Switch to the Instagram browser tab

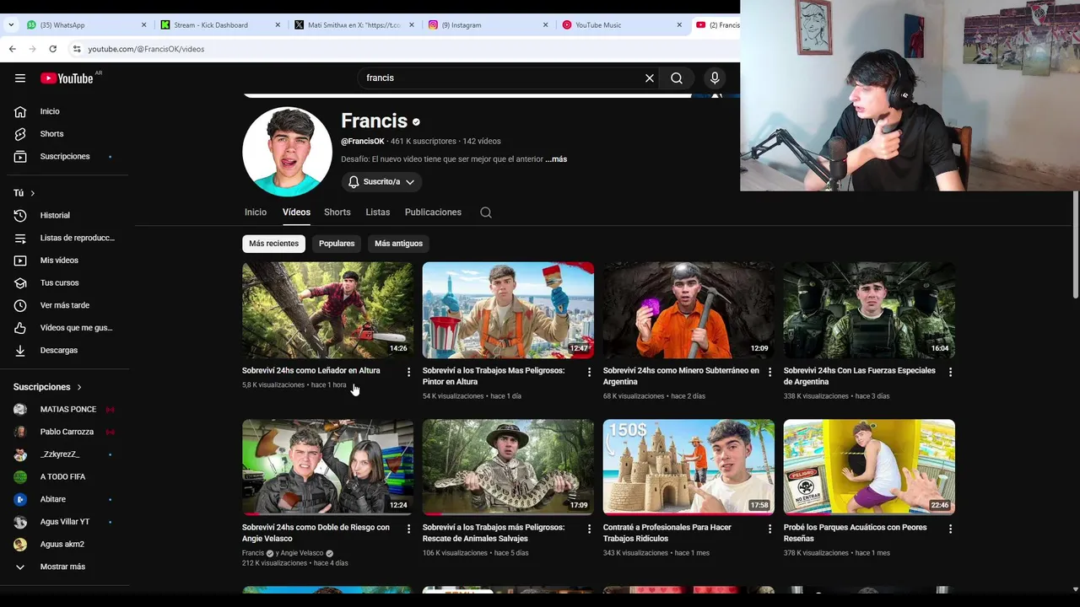(x=485, y=25)
